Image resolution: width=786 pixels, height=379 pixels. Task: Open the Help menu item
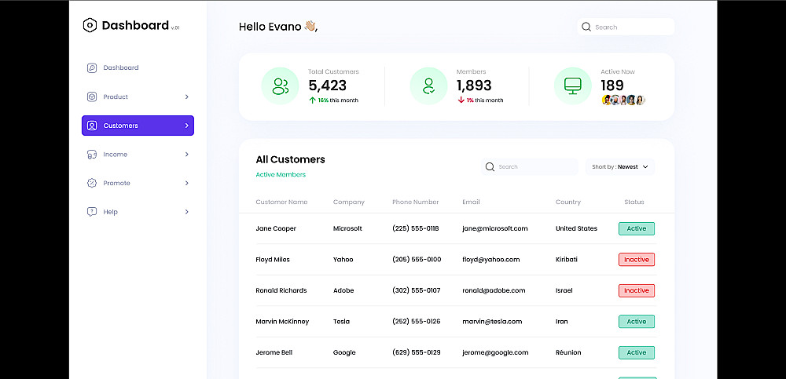[x=138, y=212]
